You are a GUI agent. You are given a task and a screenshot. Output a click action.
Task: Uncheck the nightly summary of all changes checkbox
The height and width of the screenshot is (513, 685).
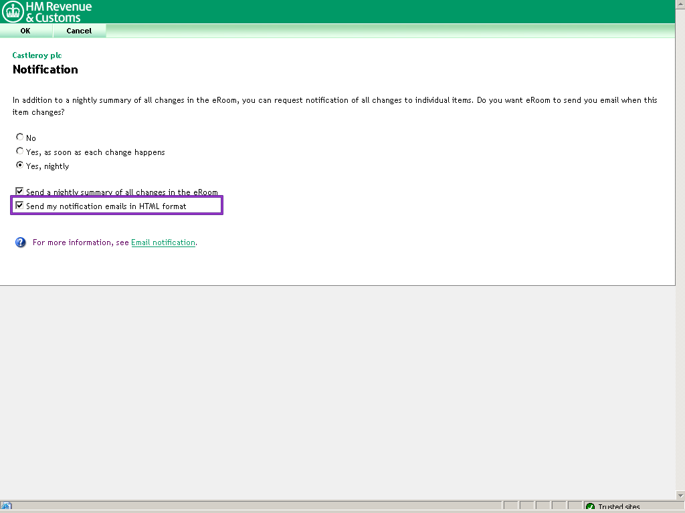19,192
